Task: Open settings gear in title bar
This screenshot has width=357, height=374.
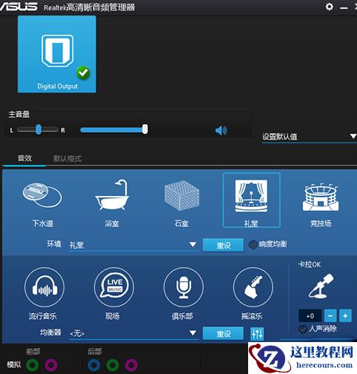Action: tap(329, 7)
